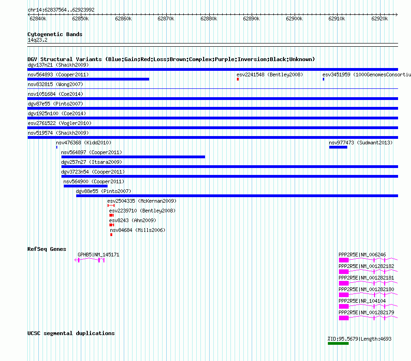
Task: Open the PPP2R5E|NM_006246 label
Action: click(x=362, y=255)
